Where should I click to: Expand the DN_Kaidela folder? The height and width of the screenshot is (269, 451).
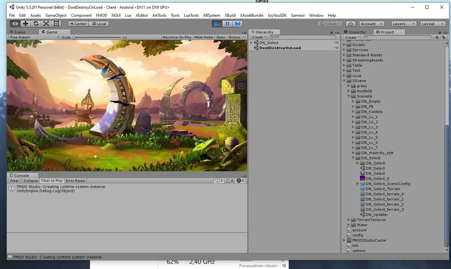(x=353, y=112)
